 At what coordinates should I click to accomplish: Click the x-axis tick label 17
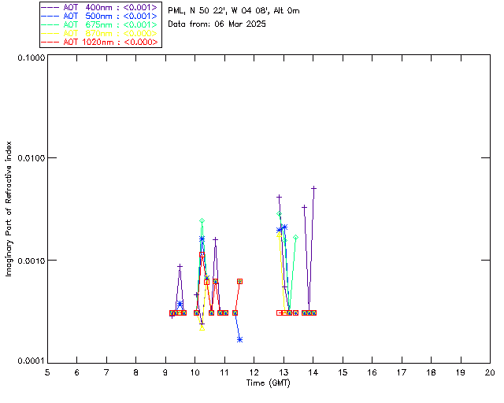(x=402, y=372)
